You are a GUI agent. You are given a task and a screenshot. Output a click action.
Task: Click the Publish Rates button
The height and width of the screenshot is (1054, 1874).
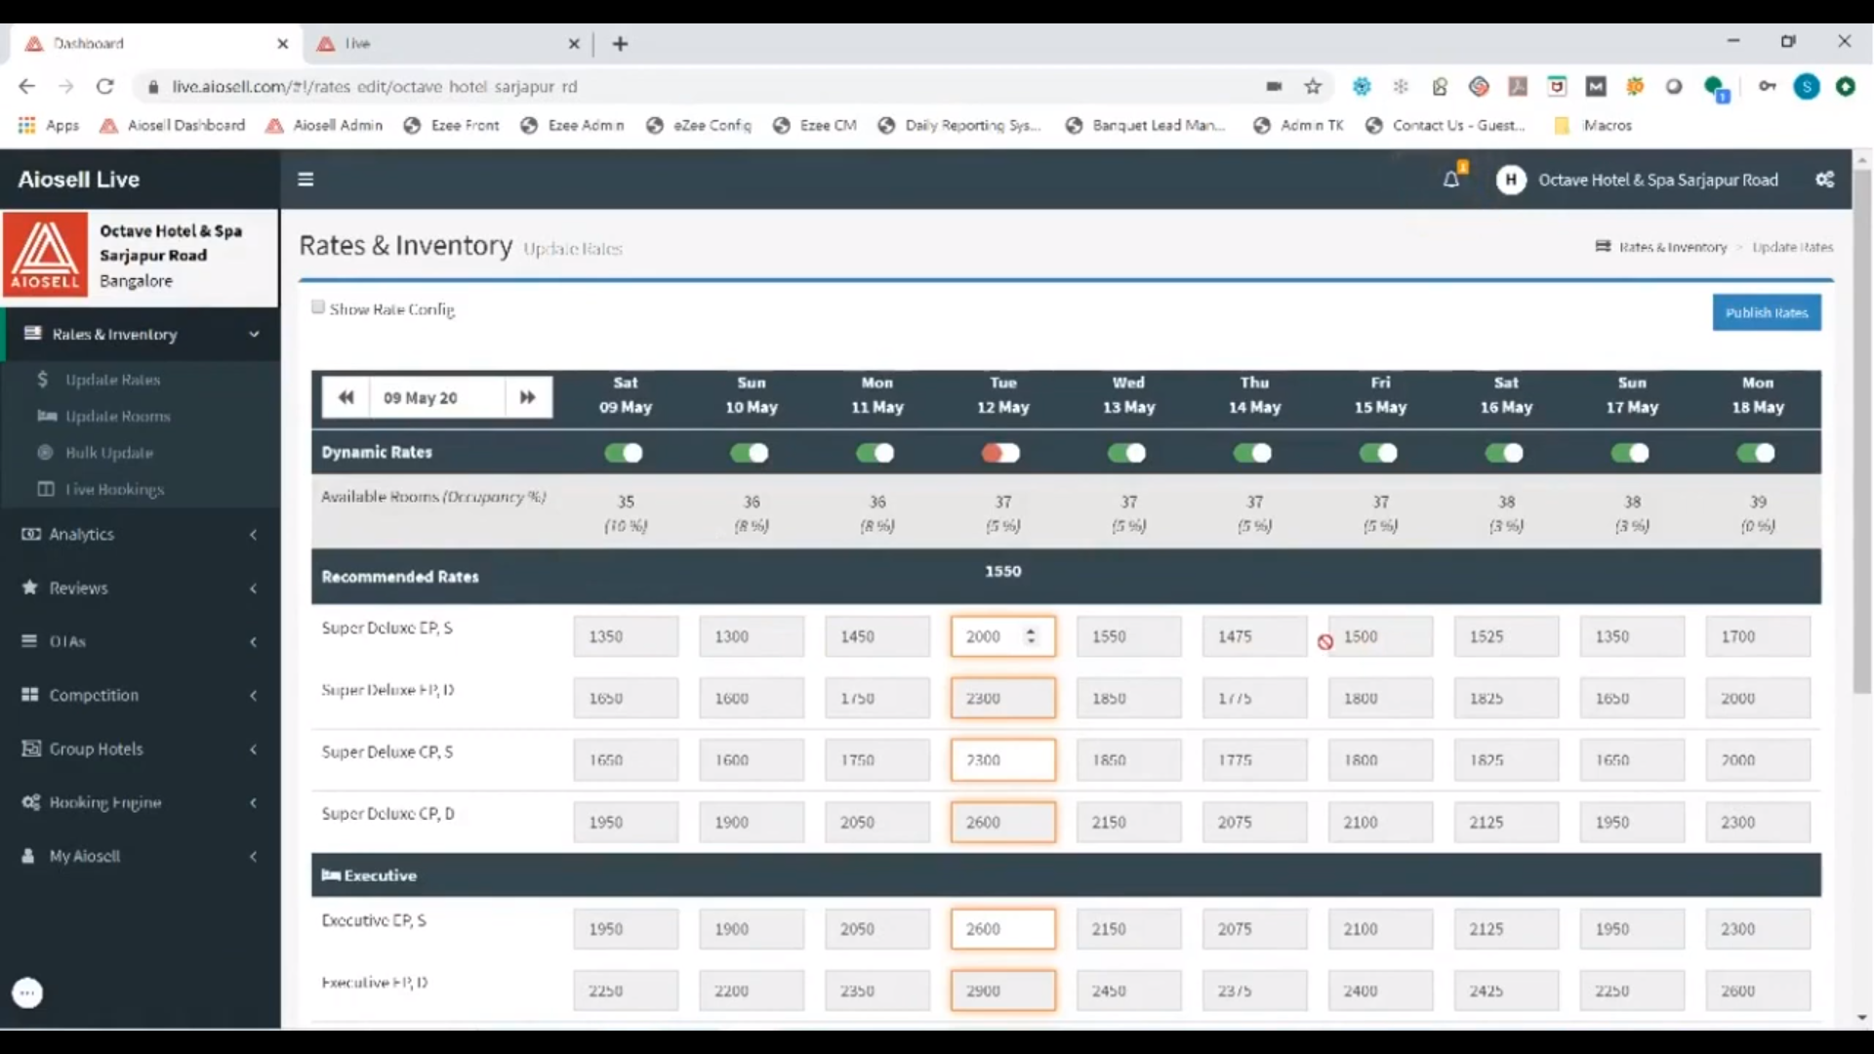(1766, 312)
